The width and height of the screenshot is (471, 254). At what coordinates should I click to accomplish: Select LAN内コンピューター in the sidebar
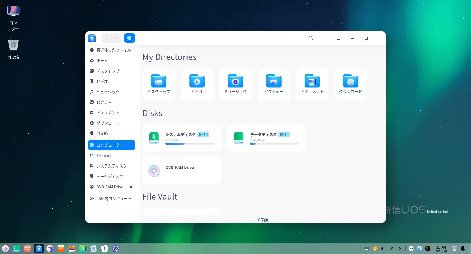point(114,198)
